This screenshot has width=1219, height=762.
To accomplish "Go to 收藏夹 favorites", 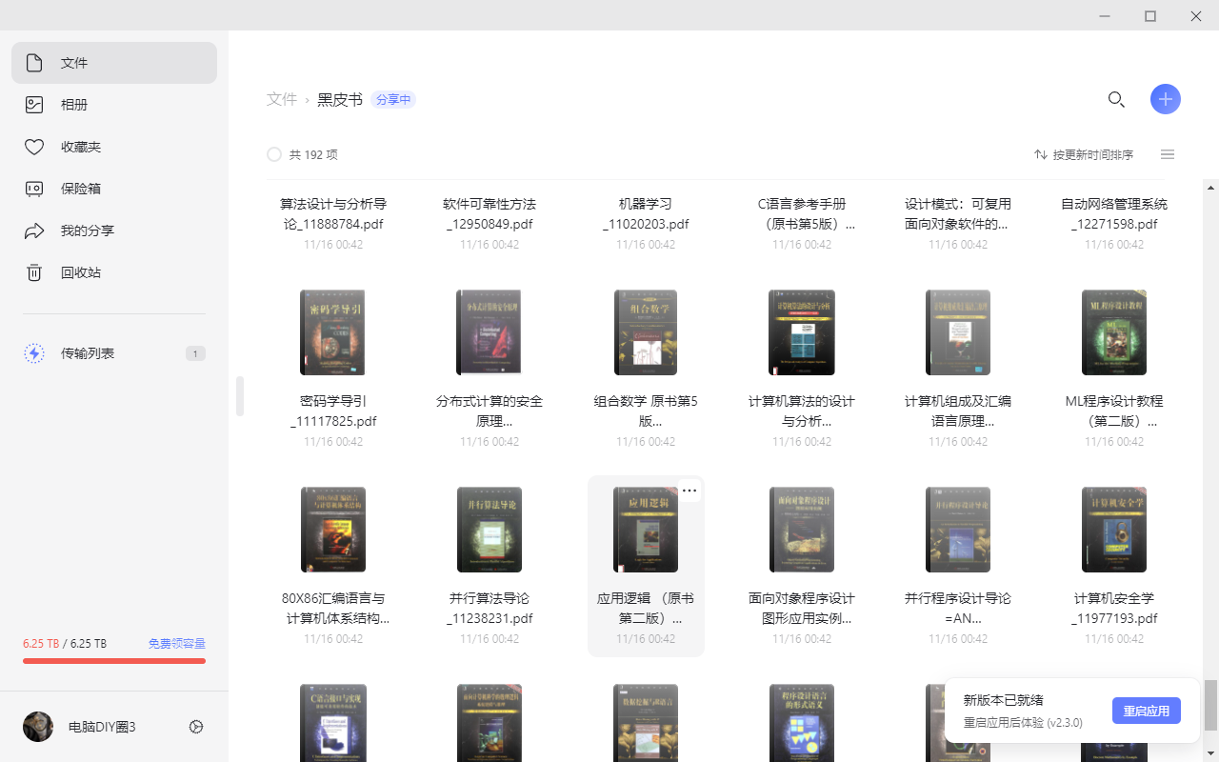I will [x=114, y=147].
